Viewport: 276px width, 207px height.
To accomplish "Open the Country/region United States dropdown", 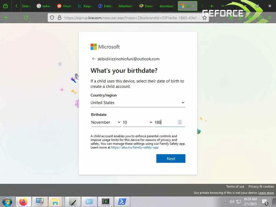I will (x=138, y=103).
